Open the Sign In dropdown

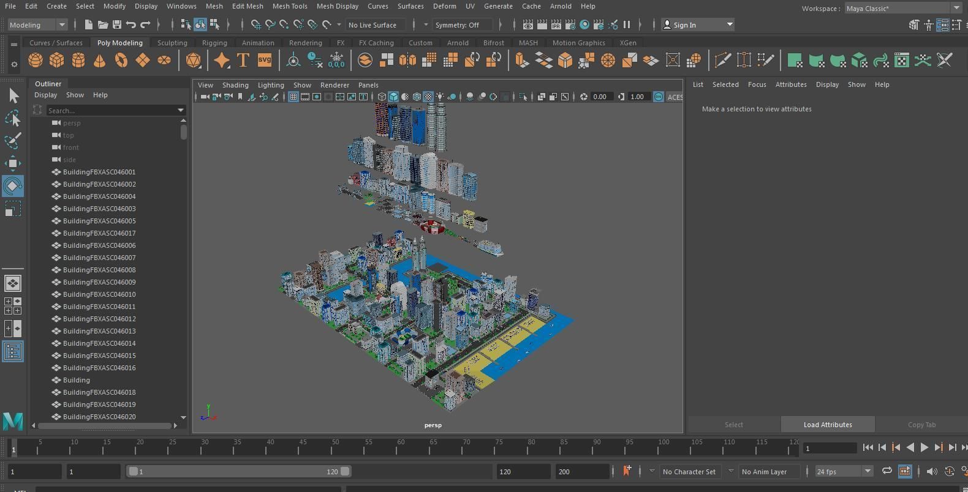point(698,24)
